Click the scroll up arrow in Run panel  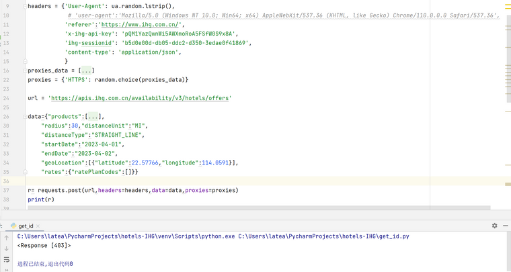[7, 236]
